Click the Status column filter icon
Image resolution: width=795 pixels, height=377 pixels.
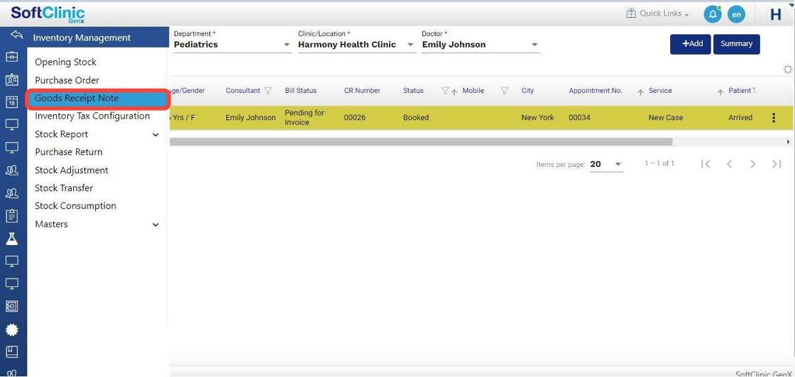[445, 91]
